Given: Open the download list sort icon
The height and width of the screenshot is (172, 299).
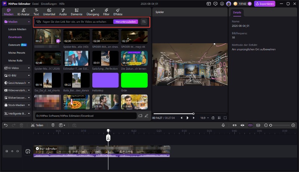Looking at the screenshot, I should (x=144, y=22).
